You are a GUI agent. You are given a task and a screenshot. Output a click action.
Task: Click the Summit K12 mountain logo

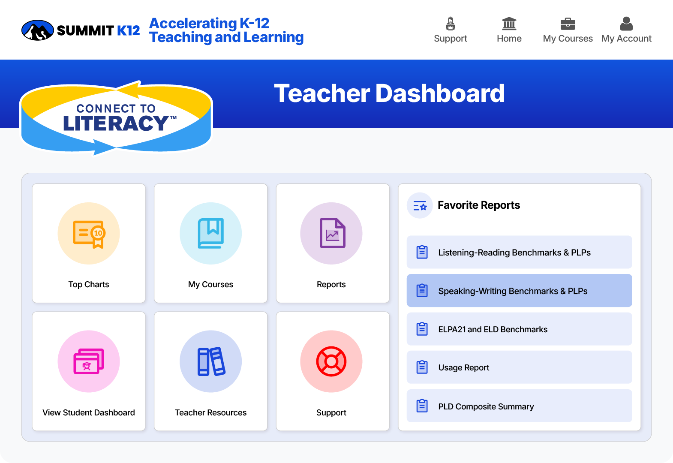tap(38, 30)
